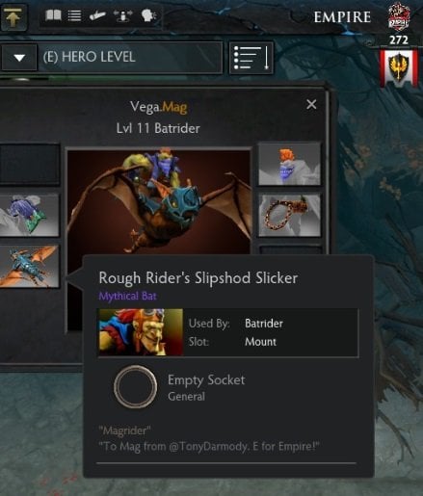Select the lasso rope item slot
423x496 pixels.
(x=289, y=215)
